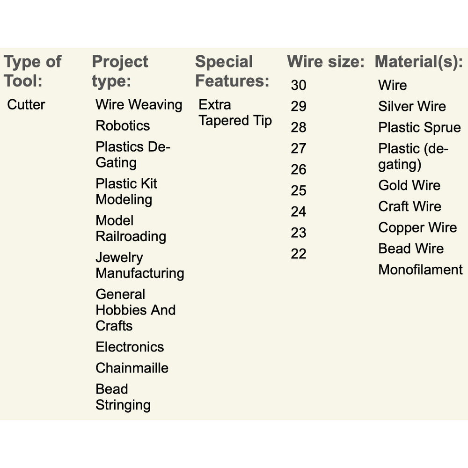Select Model Railroading project type
The width and height of the screenshot is (468, 468).
pyautogui.click(x=131, y=228)
